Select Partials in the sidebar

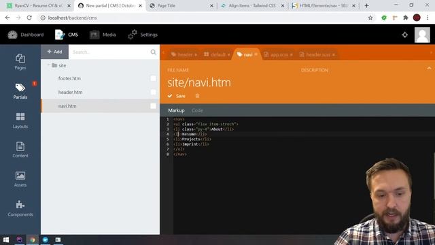pyautogui.click(x=20, y=91)
